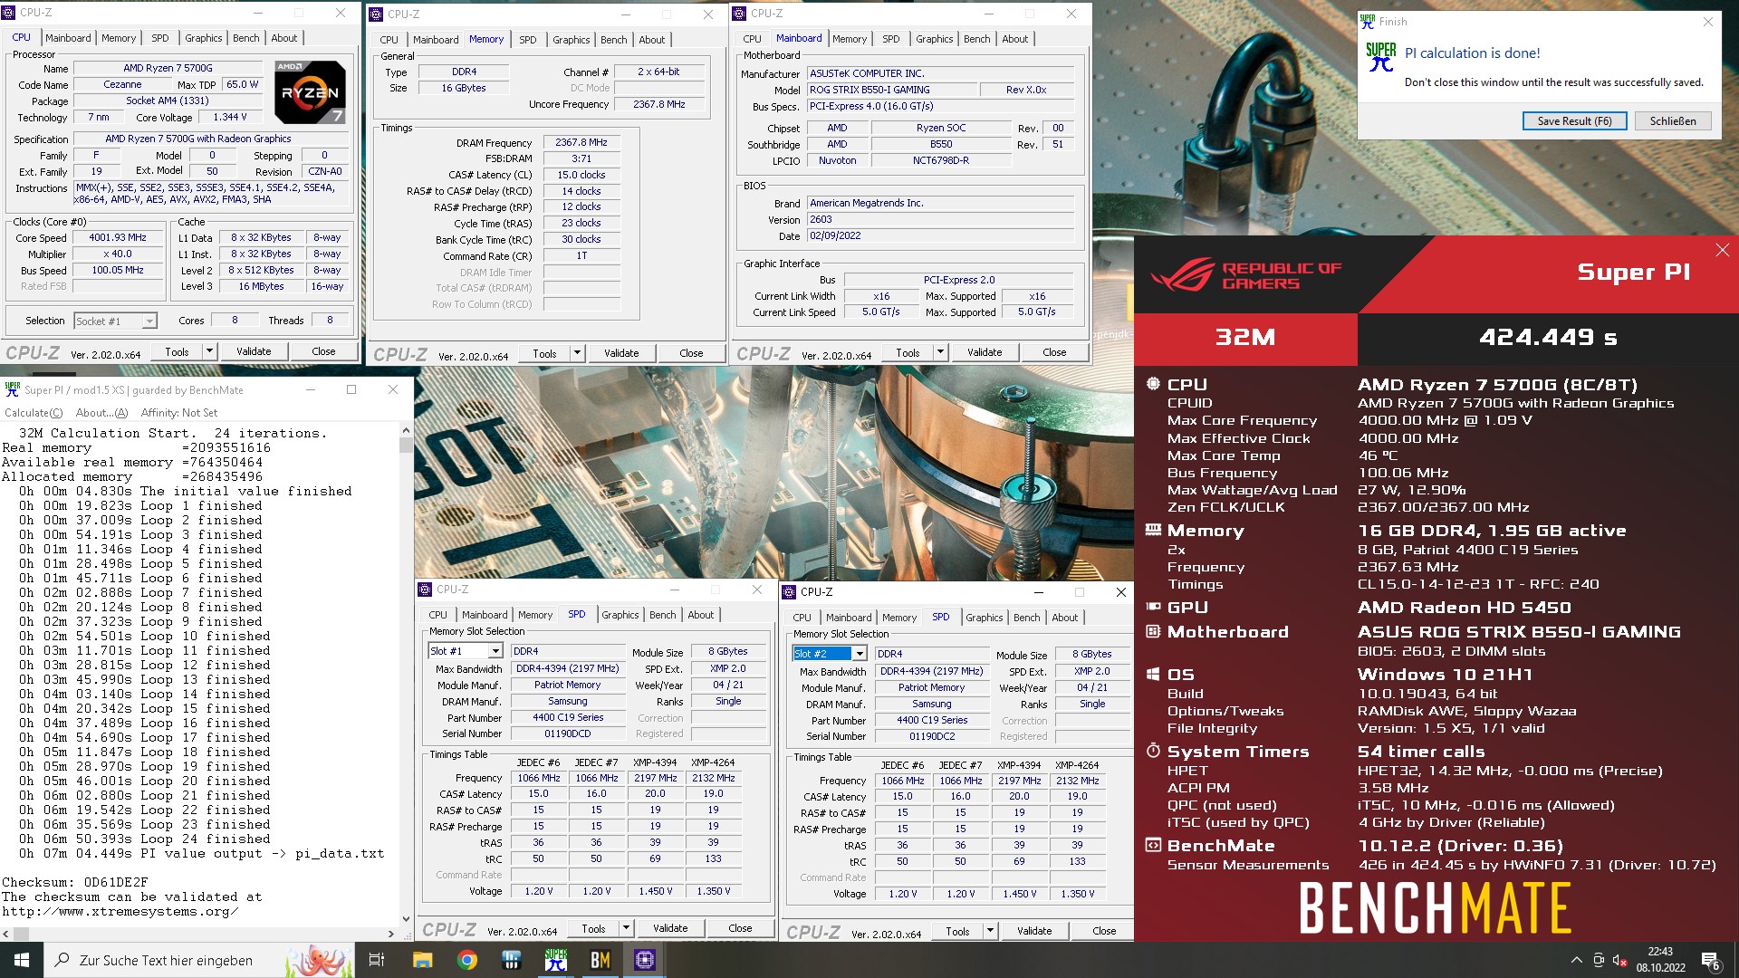Open the Slot #2 memory slot dropdown

pyautogui.click(x=860, y=654)
